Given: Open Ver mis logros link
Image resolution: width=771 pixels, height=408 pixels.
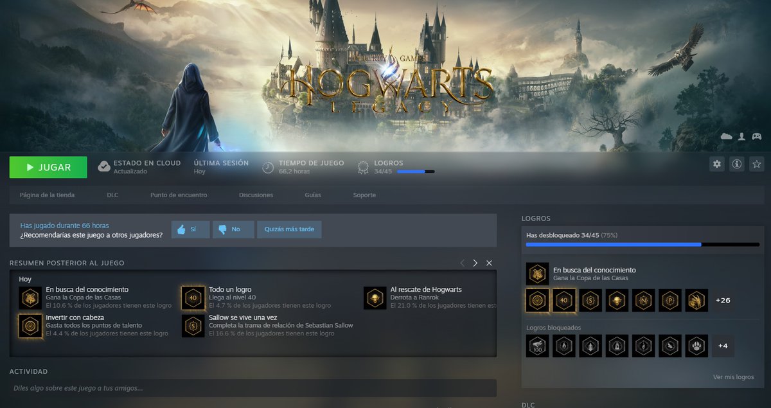Looking at the screenshot, I should [x=733, y=377].
